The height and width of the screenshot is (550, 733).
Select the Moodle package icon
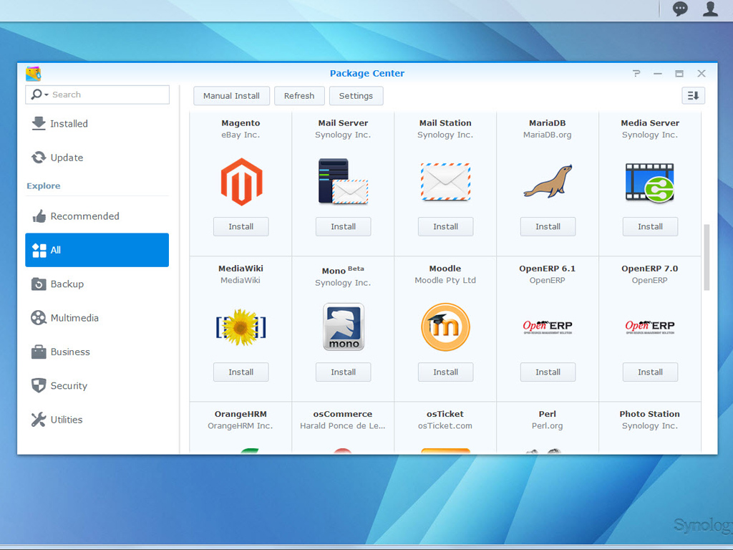445,327
